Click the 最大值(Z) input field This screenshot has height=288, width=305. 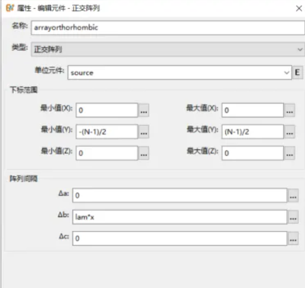pos(252,153)
